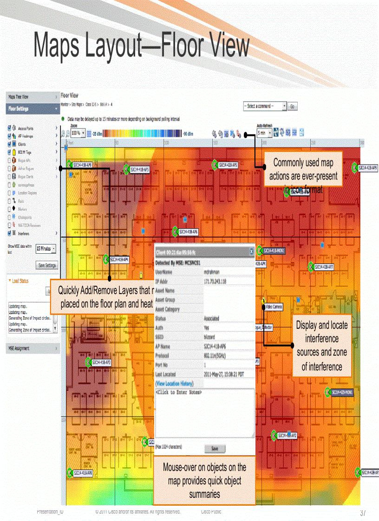Click the SJC14-41B-AP3 access point icon
The image size is (379, 521).
pos(88,362)
